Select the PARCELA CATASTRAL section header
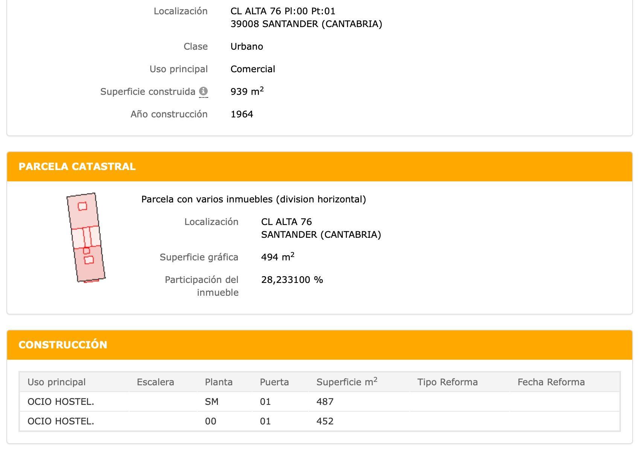The image size is (642, 450). click(x=77, y=167)
